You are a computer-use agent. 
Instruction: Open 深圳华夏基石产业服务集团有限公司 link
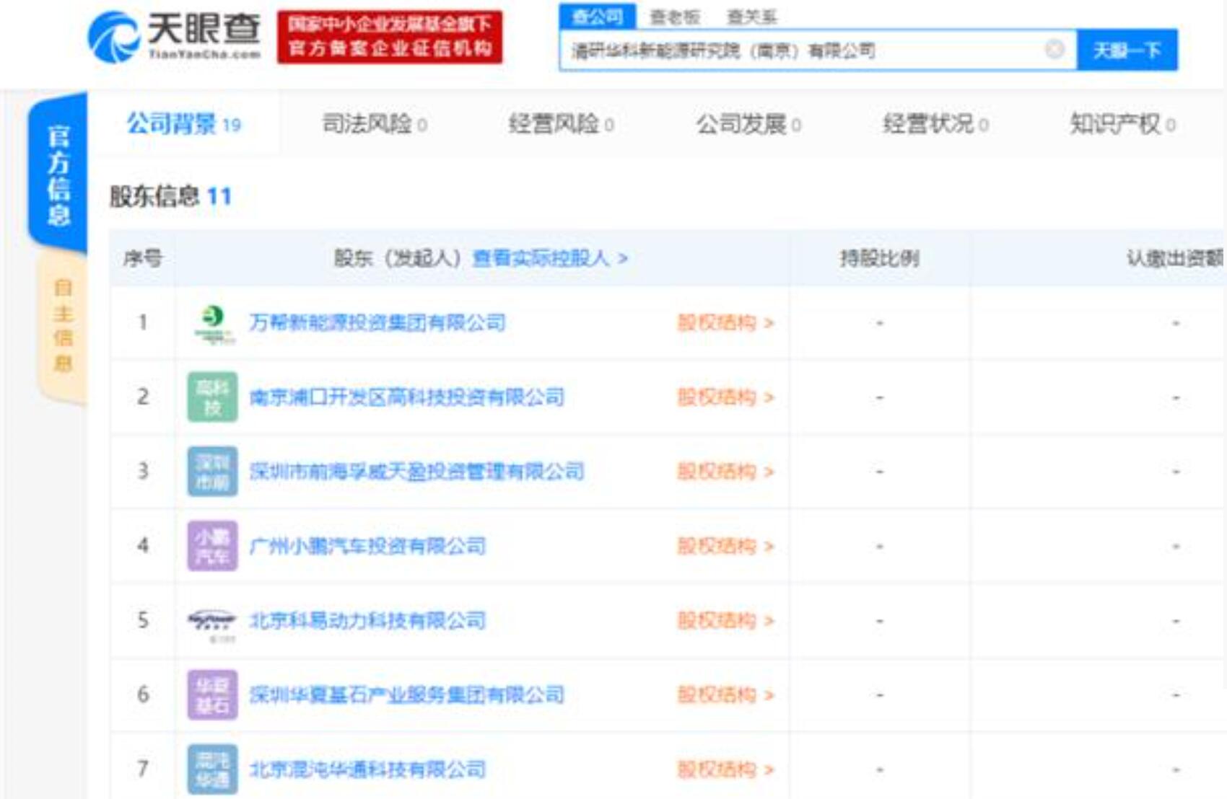coord(406,694)
